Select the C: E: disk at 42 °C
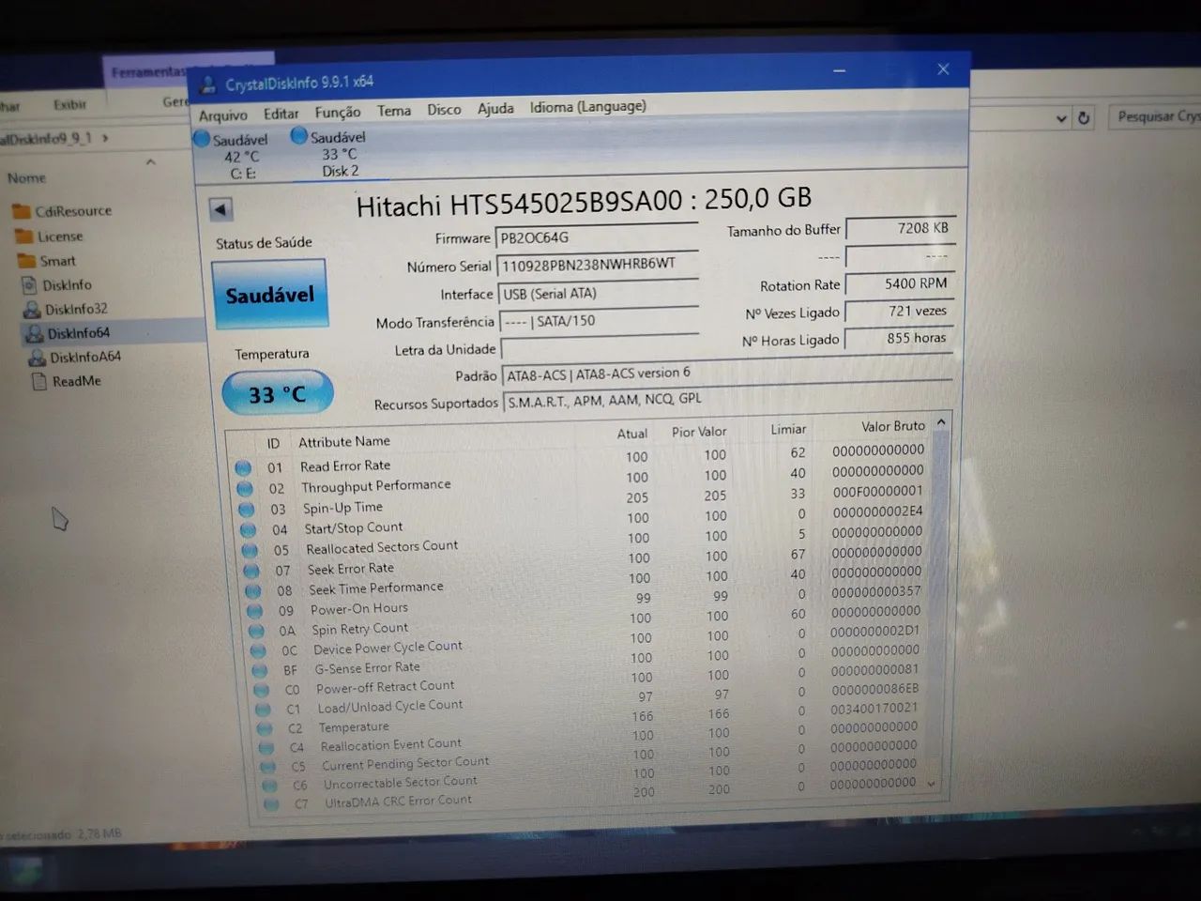 235,156
